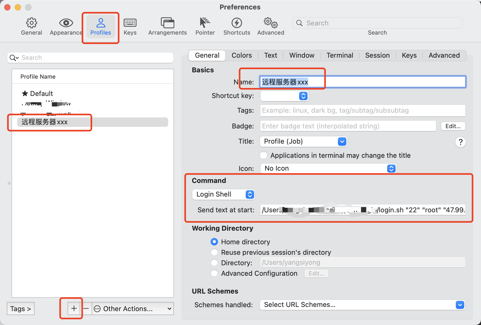This screenshot has height=325, width=481.
Task: Open Advanced preferences gears icon
Action: (x=271, y=23)
